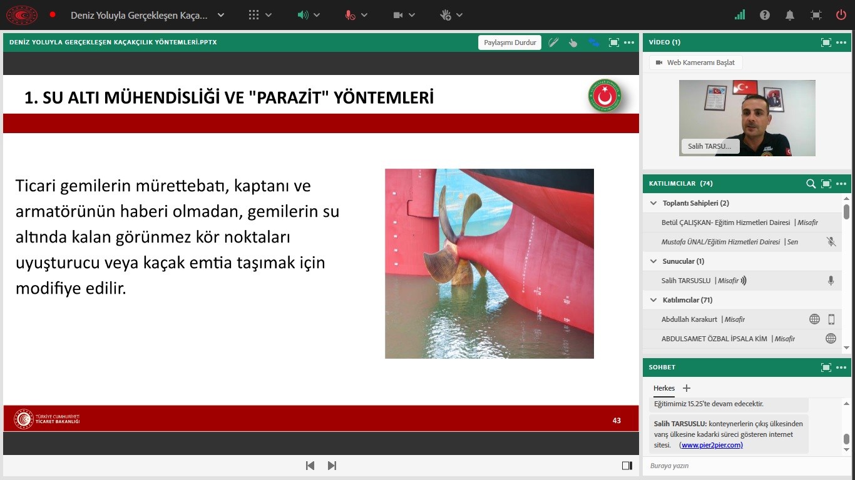Viewport: 855px width, 480px height.
Task: Open raise hand status icon
Action: (446, 15)
